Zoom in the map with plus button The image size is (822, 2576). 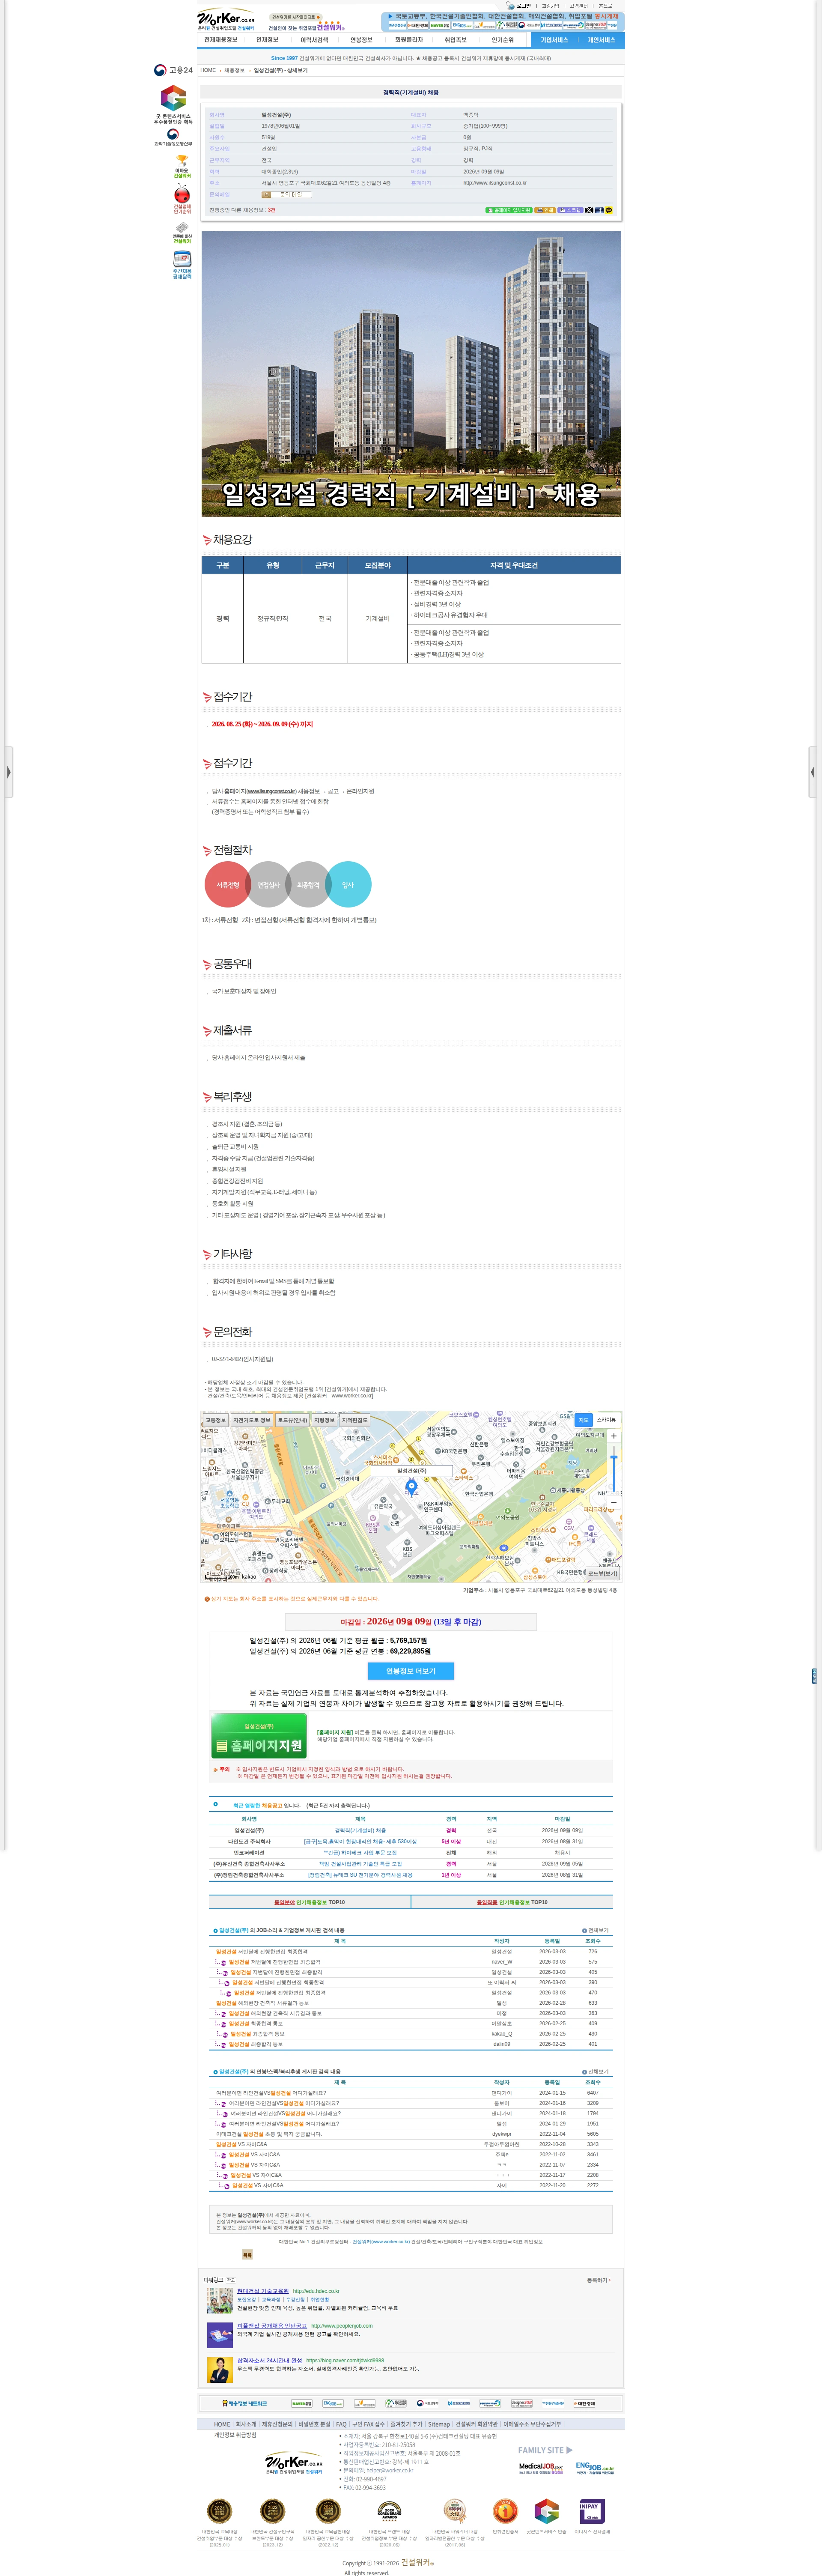click(x=614, y=1436)
